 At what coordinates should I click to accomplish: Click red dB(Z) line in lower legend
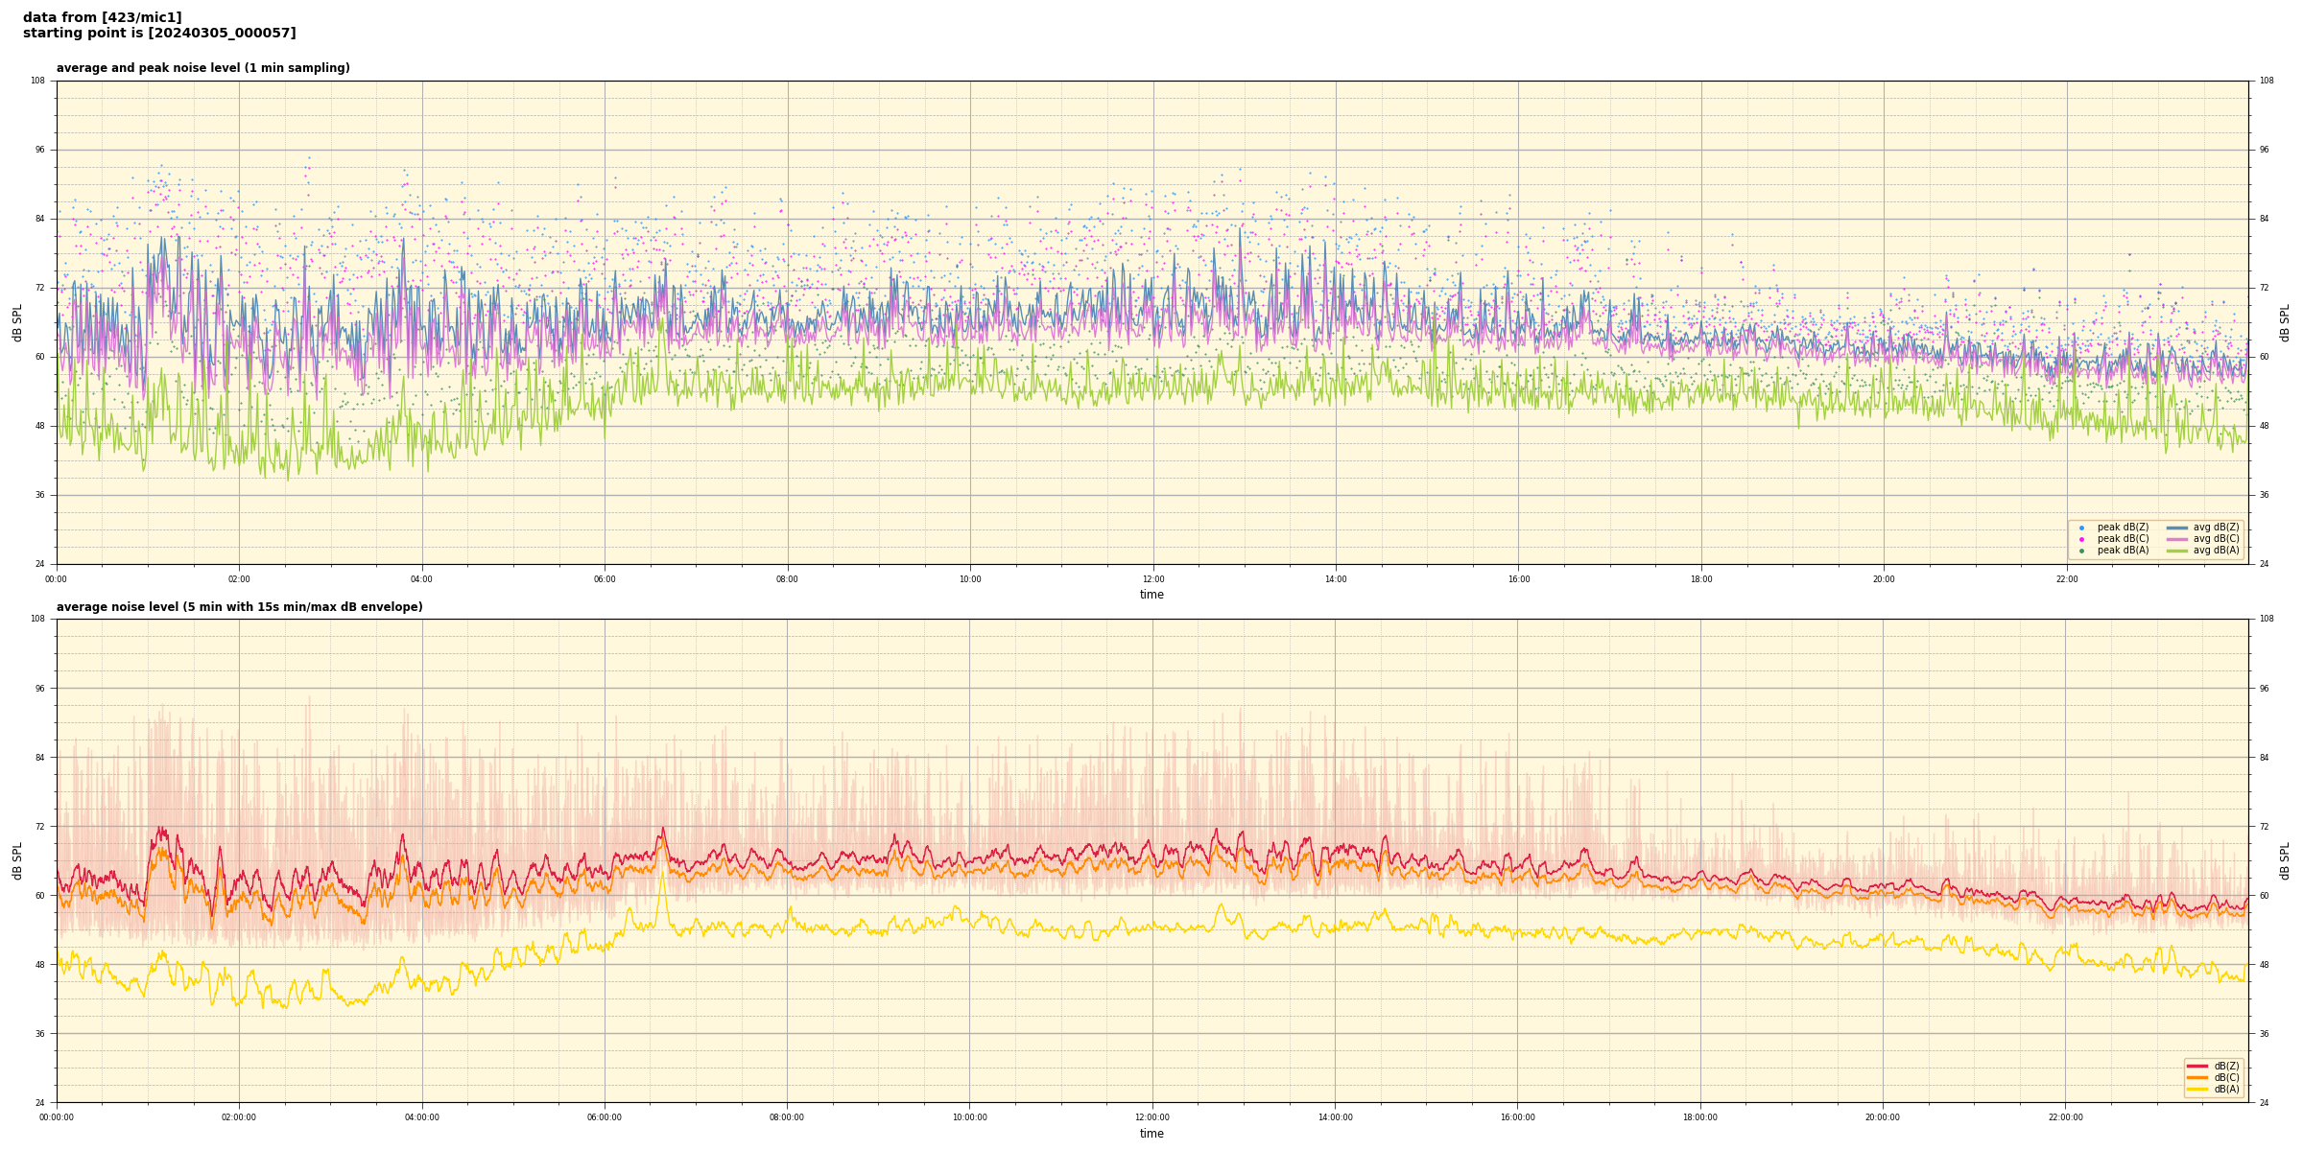click(2197, 1066)
